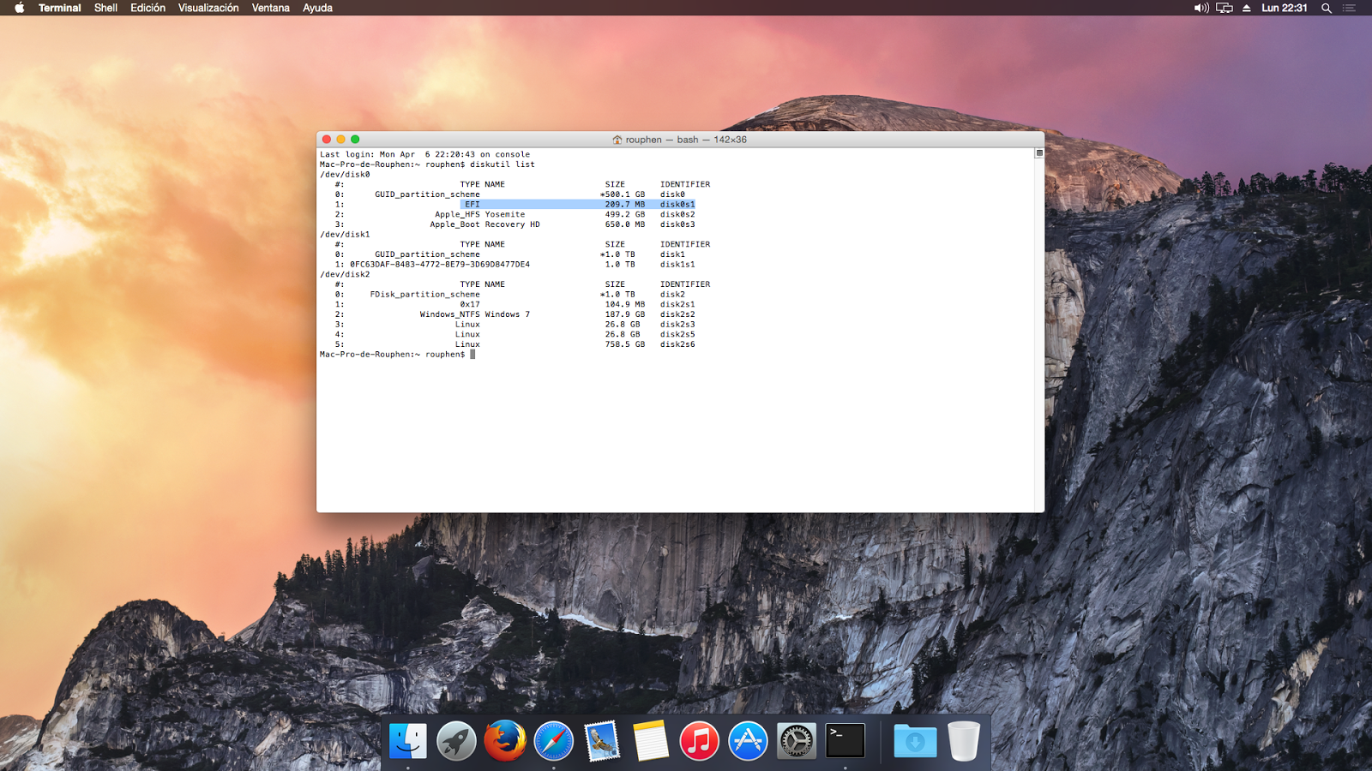Image resolution: width=1372 pixels, height=771 pixels.
Task: Click GUID '0FC63DAF-8483-4772-BE79-3D69D8477DE4'
Action: click(440, 265)
